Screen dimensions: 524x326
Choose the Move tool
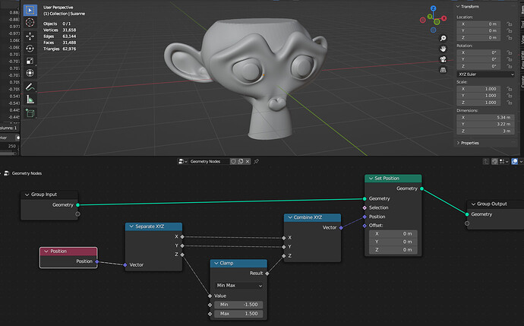coord(30,36)
